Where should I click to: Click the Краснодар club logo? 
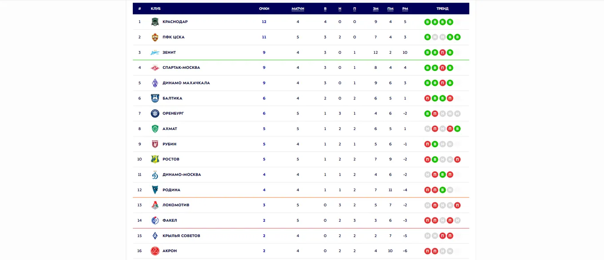pyautogui.click(x=155, y=22)
